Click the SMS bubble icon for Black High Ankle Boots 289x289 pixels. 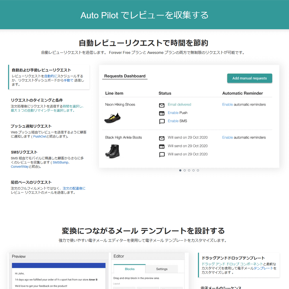[162, 155]
